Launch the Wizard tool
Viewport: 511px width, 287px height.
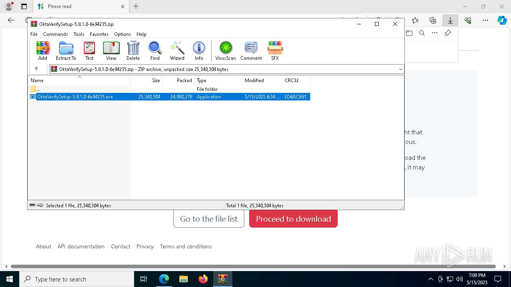(x=177, y=51)
